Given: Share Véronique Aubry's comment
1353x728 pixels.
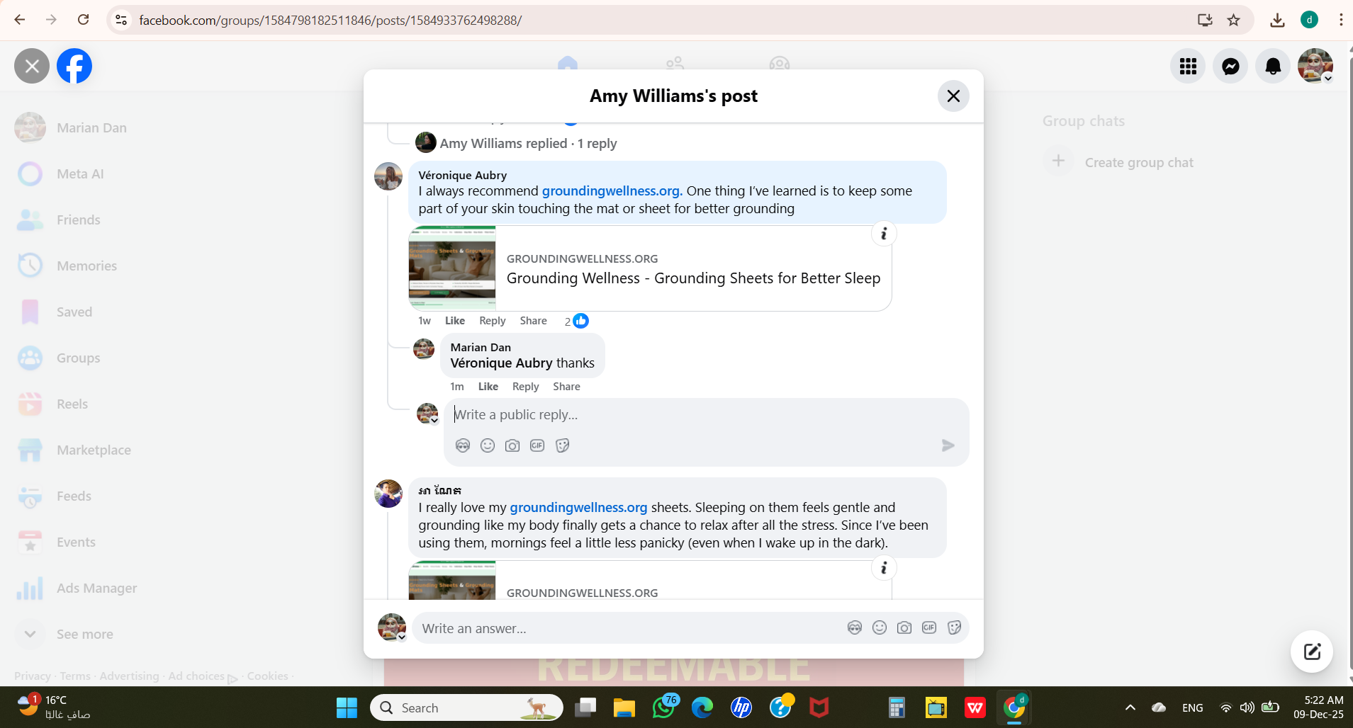Looking at the screenshot, I should pos(533,321).
